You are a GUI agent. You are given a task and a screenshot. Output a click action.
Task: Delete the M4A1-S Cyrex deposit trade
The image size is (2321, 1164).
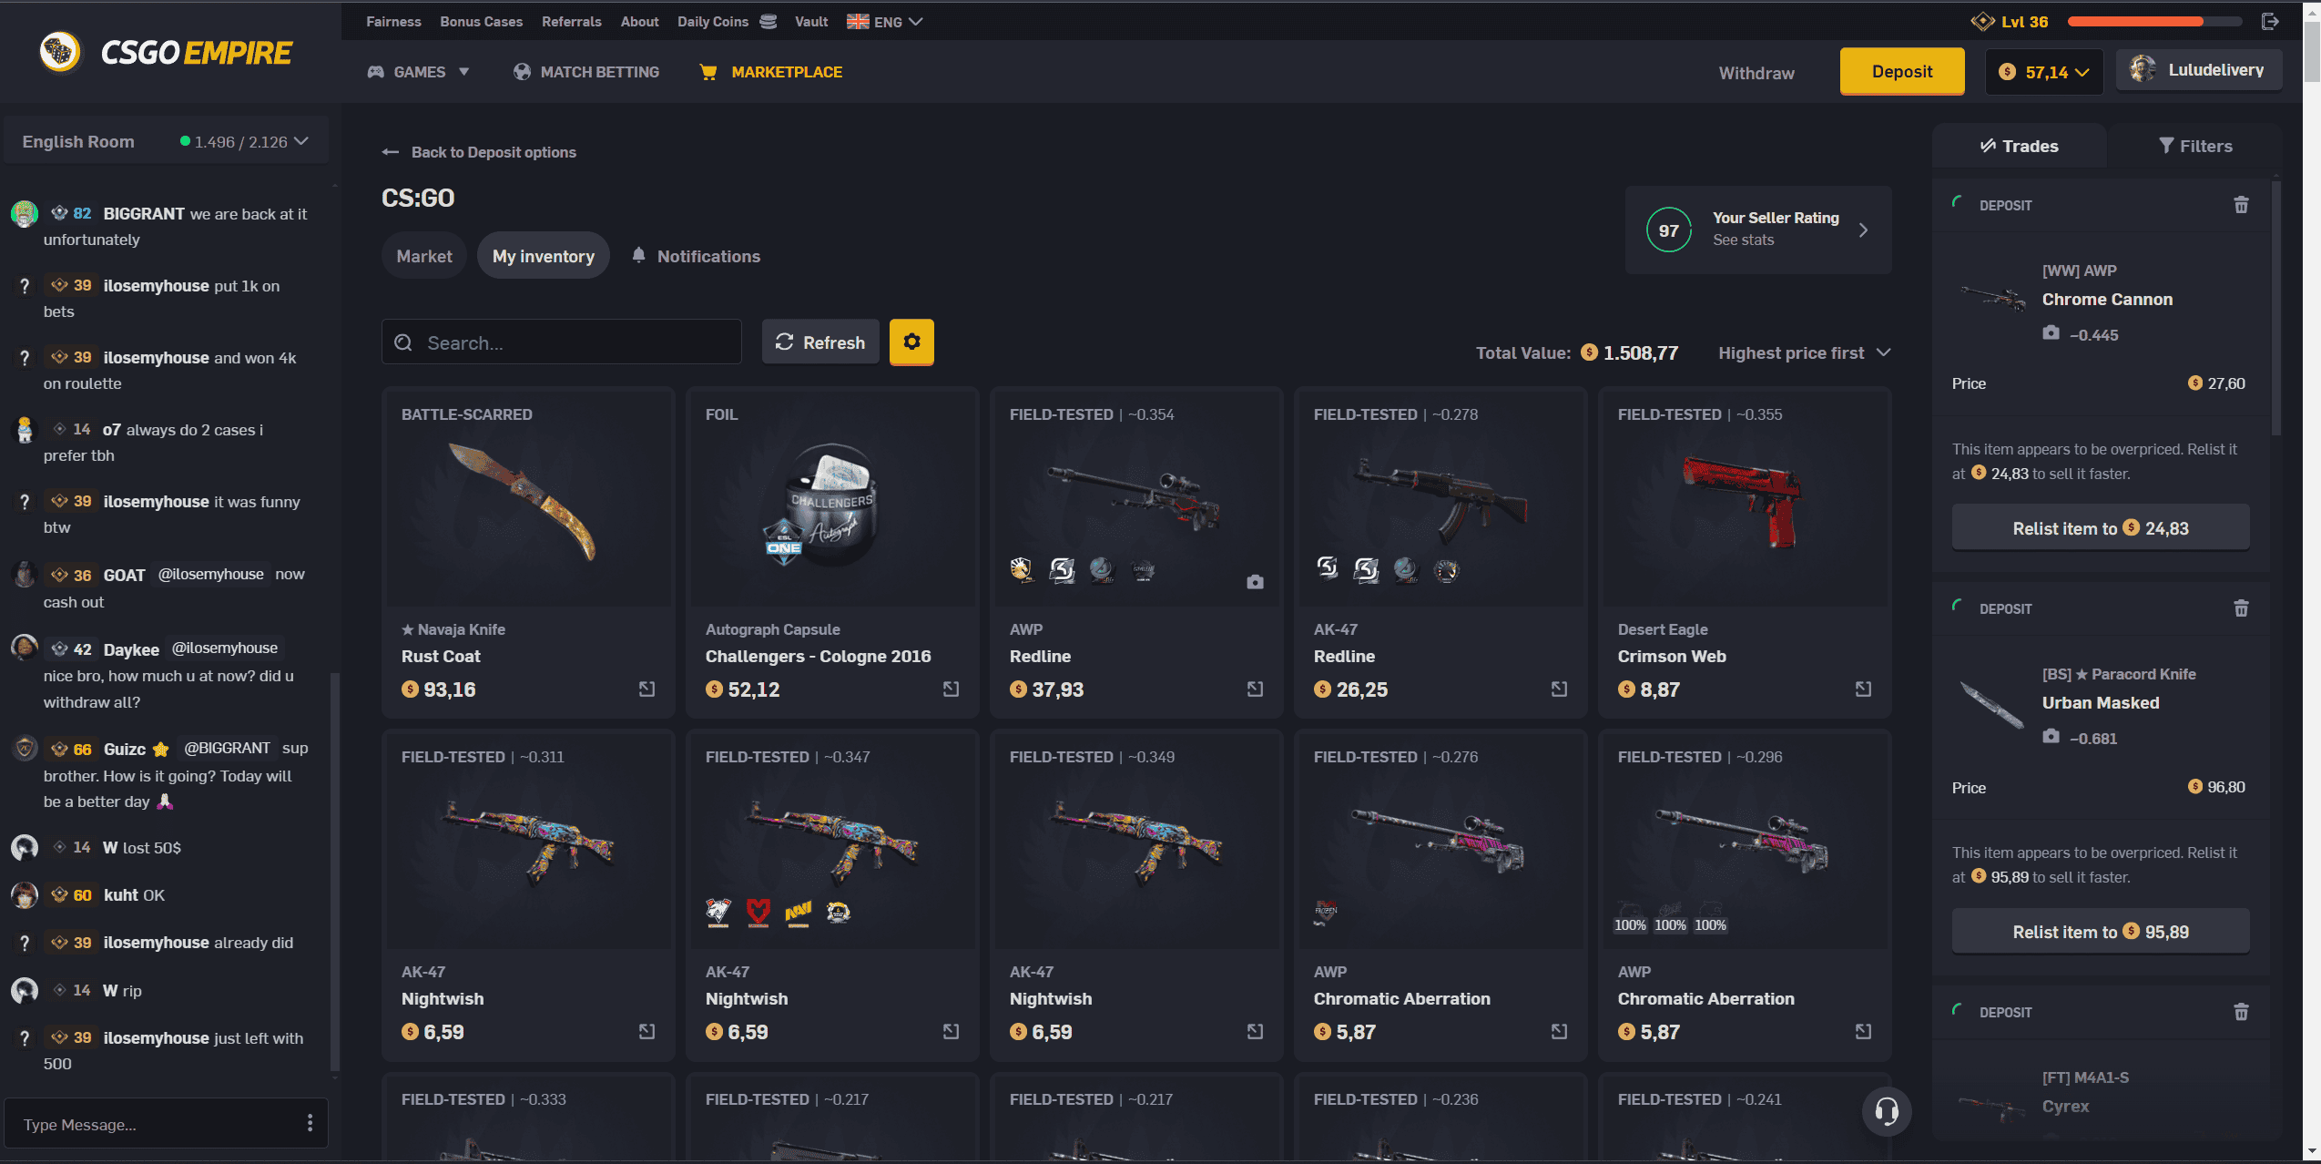click(x=2241, y=1012)
